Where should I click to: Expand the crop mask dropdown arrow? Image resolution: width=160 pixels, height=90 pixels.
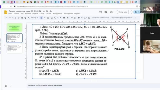coord(87,18)
